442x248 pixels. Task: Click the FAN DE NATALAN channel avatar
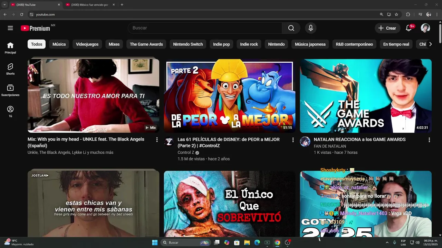305,142
